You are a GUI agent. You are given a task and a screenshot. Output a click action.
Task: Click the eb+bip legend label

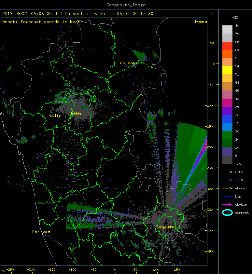pyautogui.click(x=241, y=205)
